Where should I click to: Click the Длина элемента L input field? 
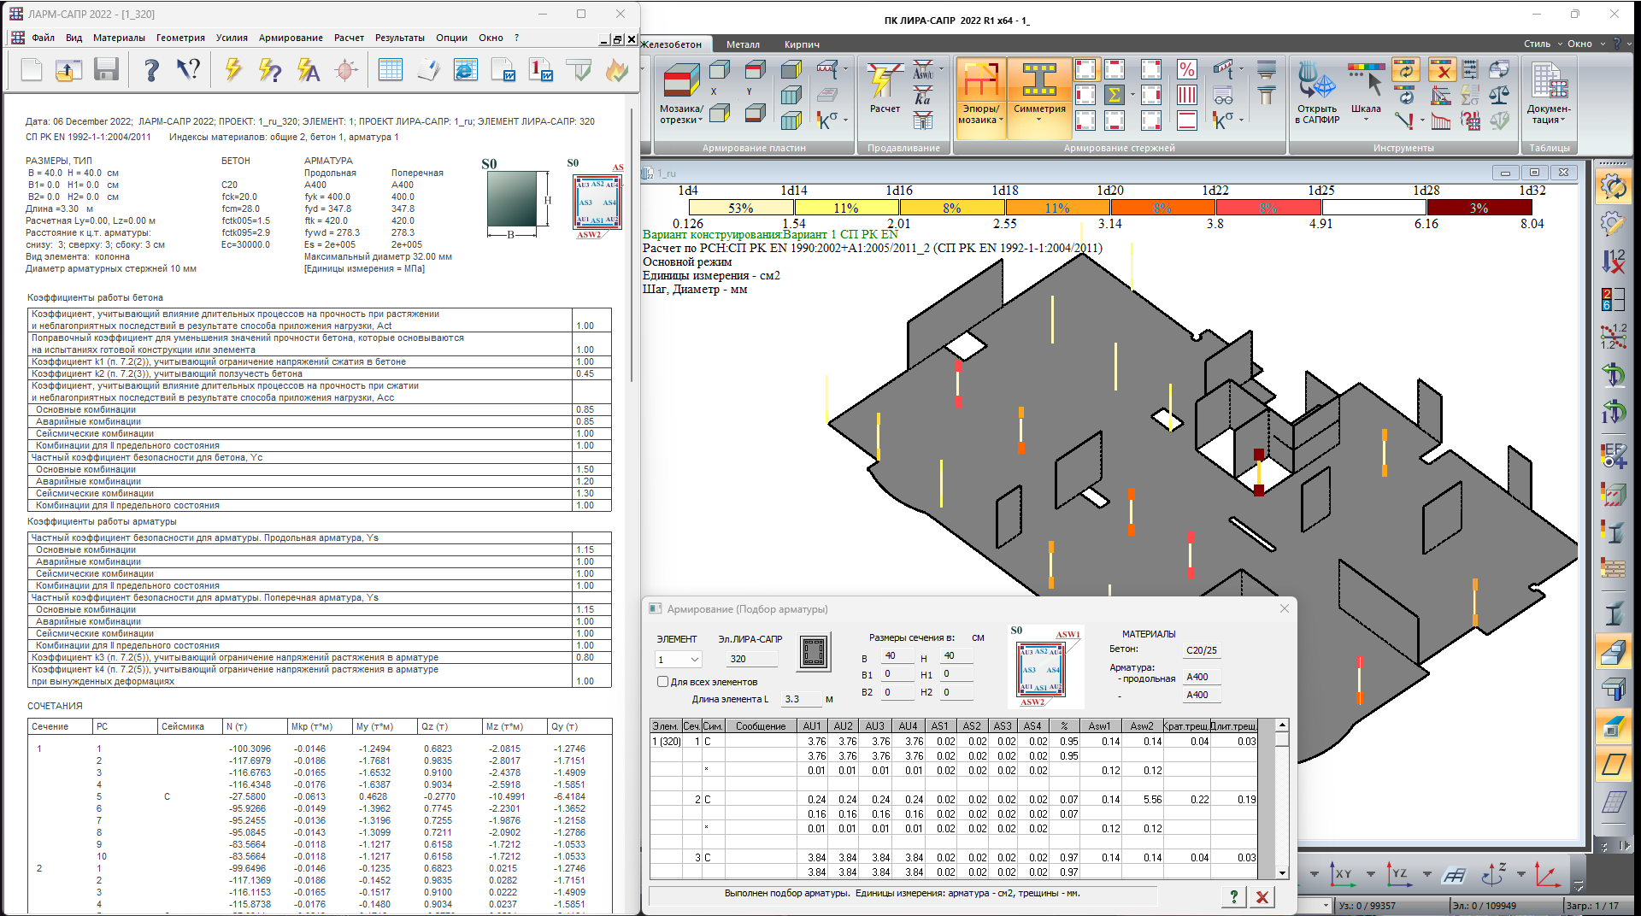coord(801,699)
